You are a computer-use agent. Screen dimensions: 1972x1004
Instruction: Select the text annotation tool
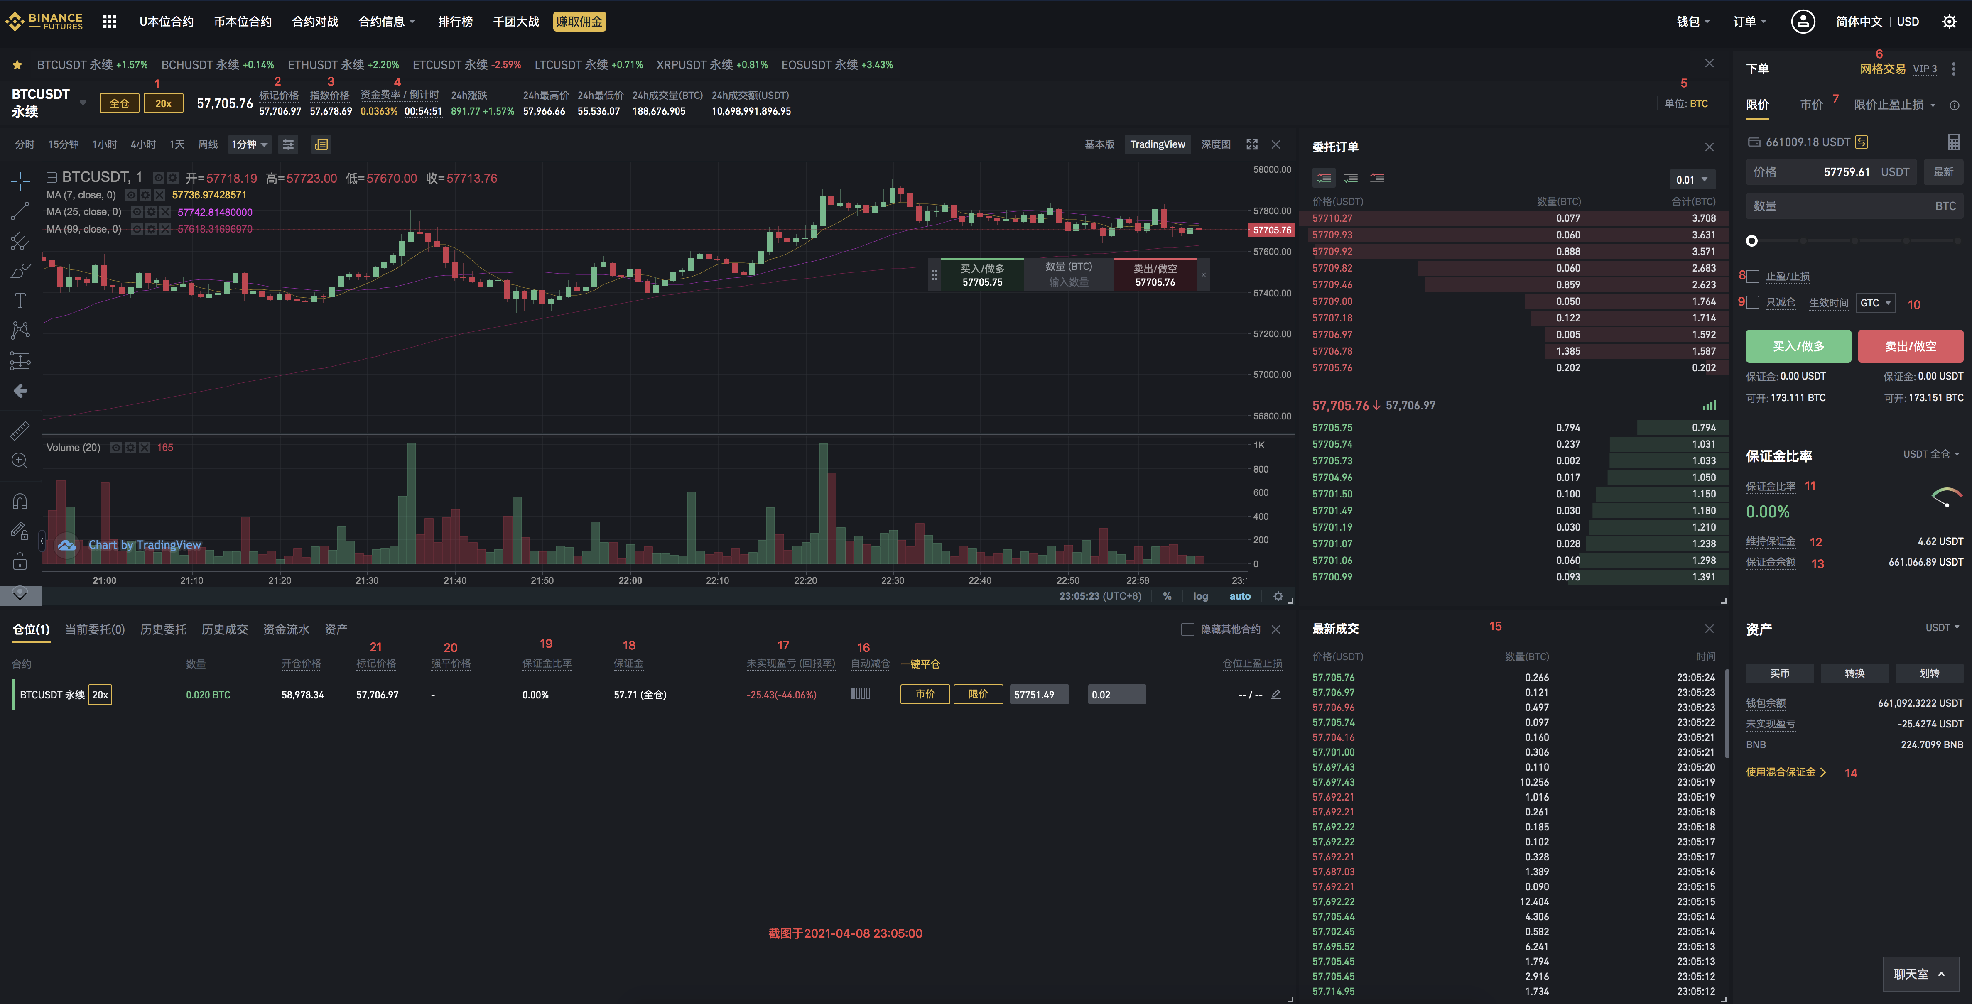coord(20,301)
